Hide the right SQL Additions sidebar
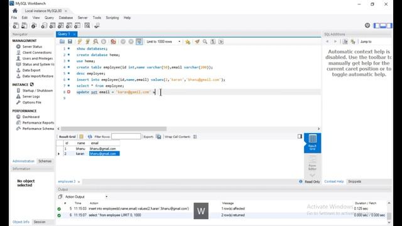The width and height of the screenshot is (402, 226). click(x=389, y=25)
